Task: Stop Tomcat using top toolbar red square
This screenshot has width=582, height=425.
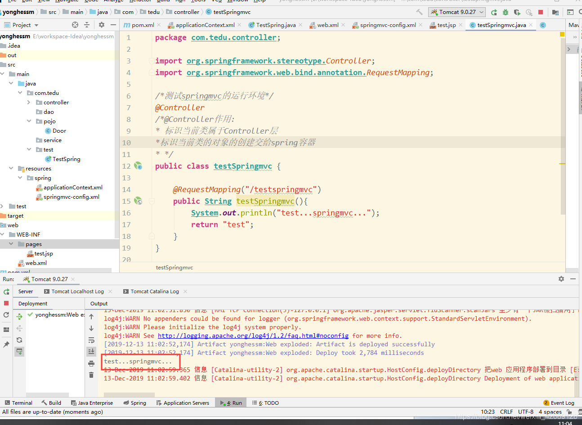Action: click(541, 12)
